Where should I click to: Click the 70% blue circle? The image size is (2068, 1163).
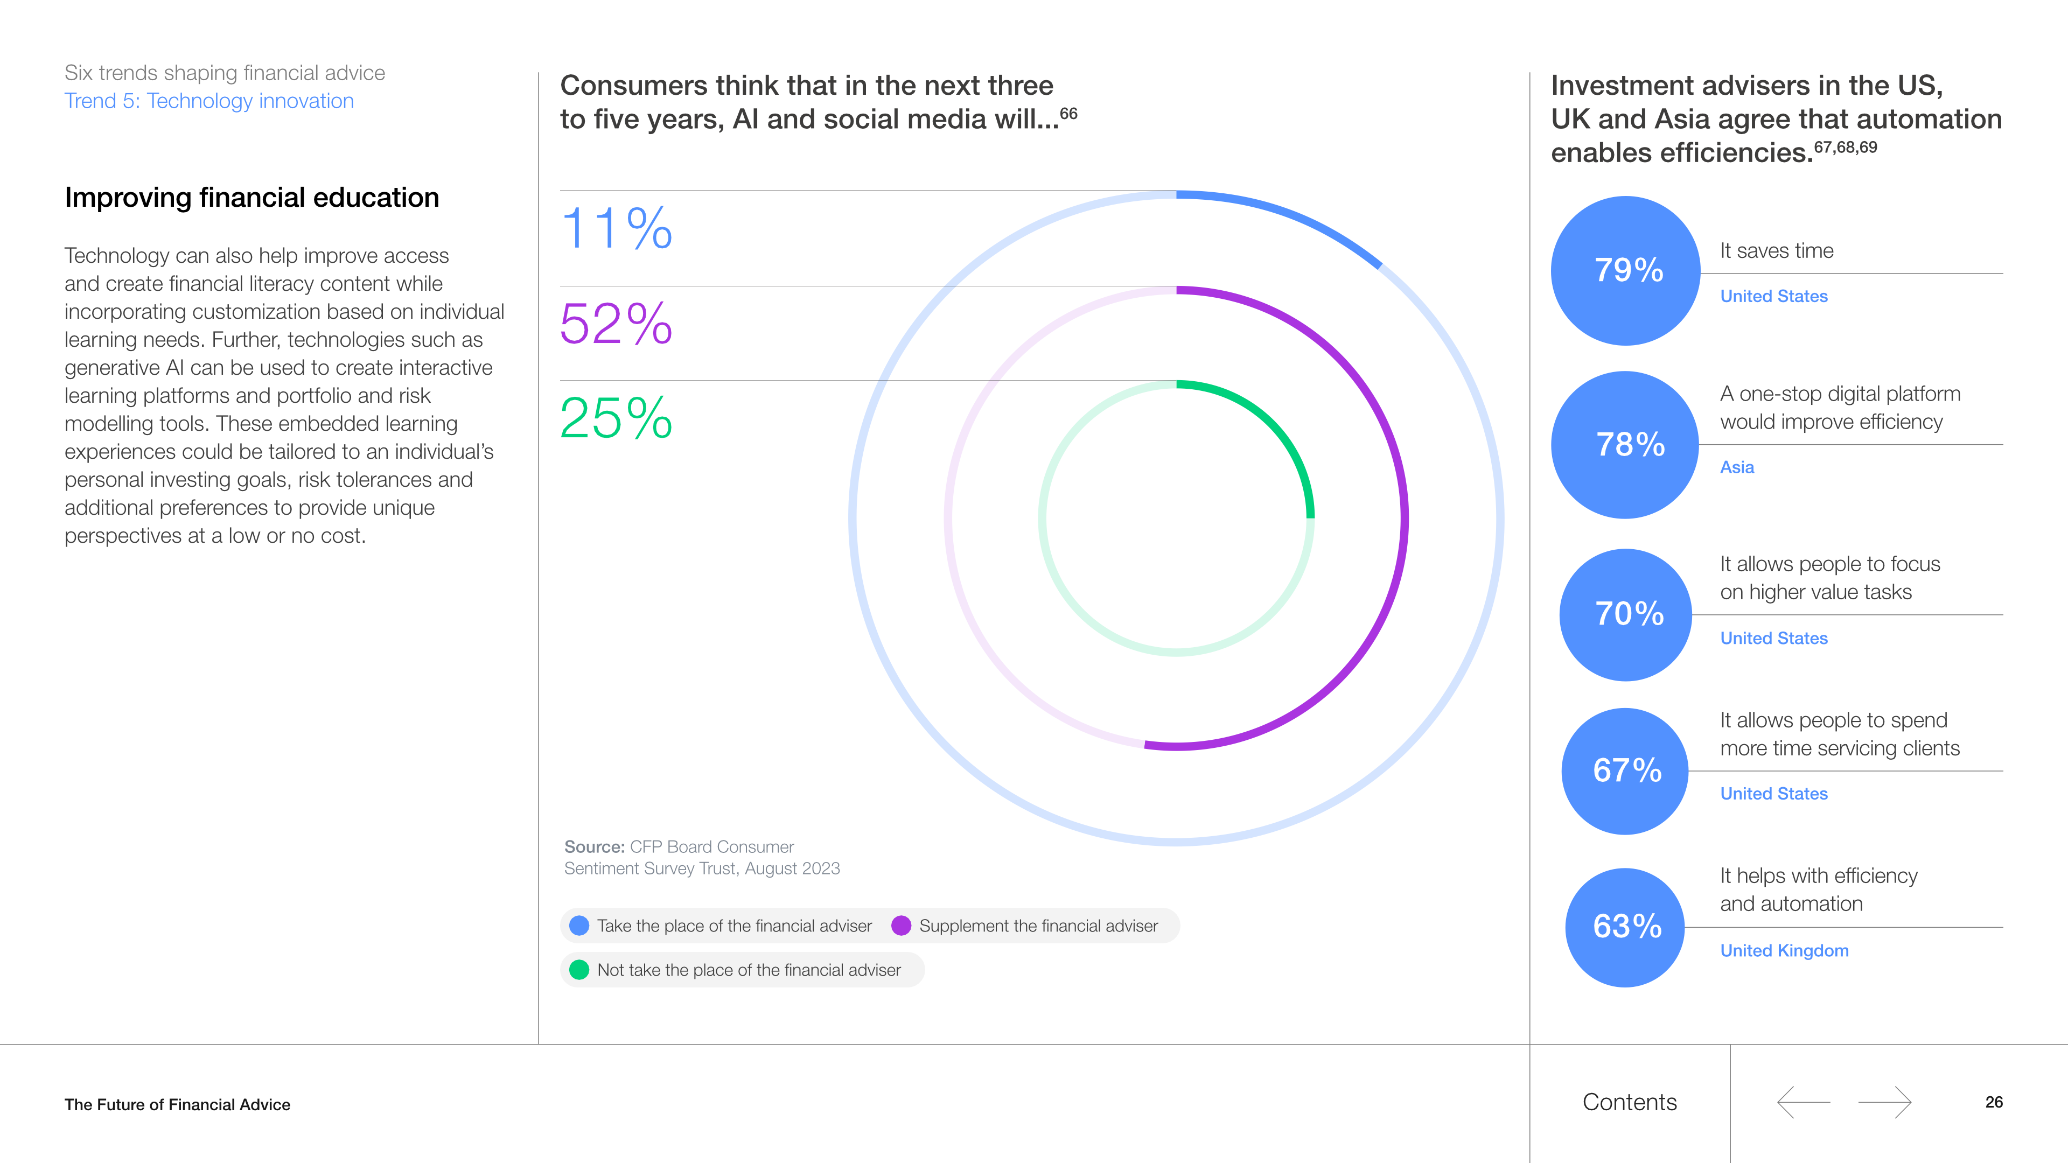(x=1626, y=615)
